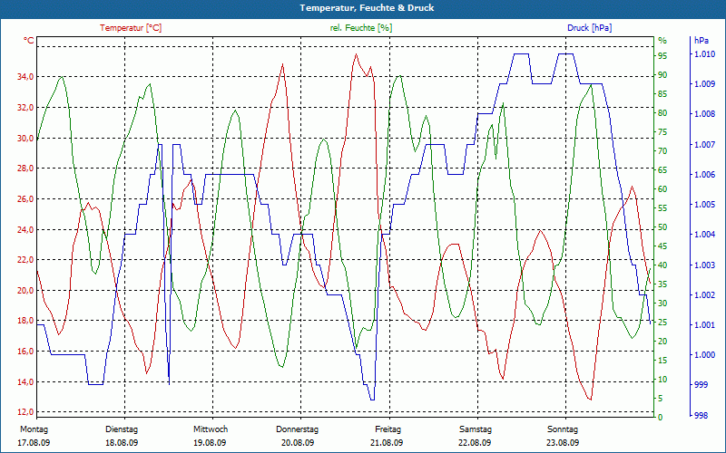
Task: Click the 12,0 temperature axis value
Action: coord(25,412)
